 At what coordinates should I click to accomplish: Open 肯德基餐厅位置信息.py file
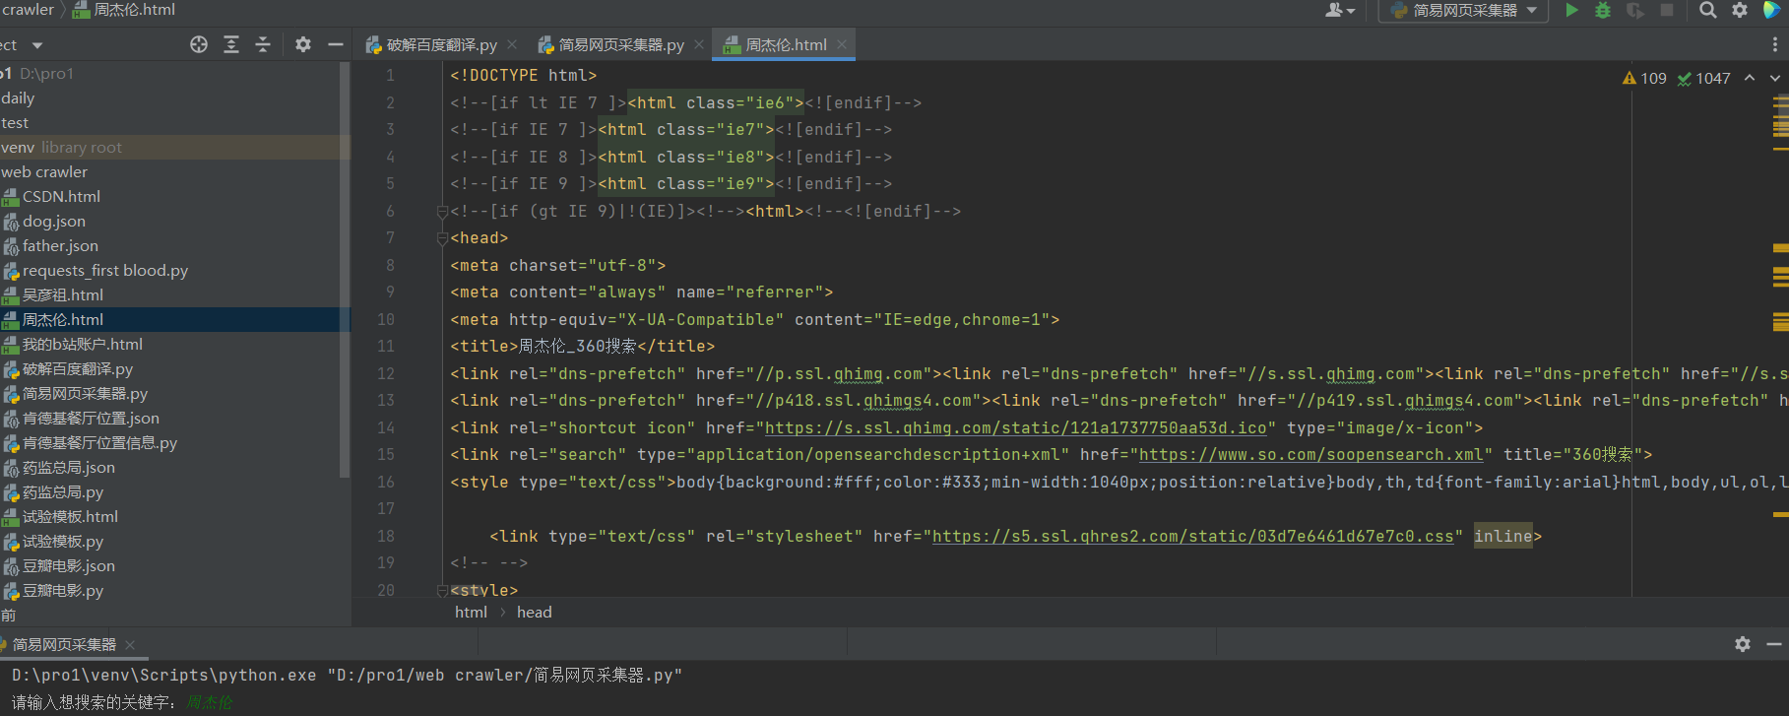[x=99, y=443]
